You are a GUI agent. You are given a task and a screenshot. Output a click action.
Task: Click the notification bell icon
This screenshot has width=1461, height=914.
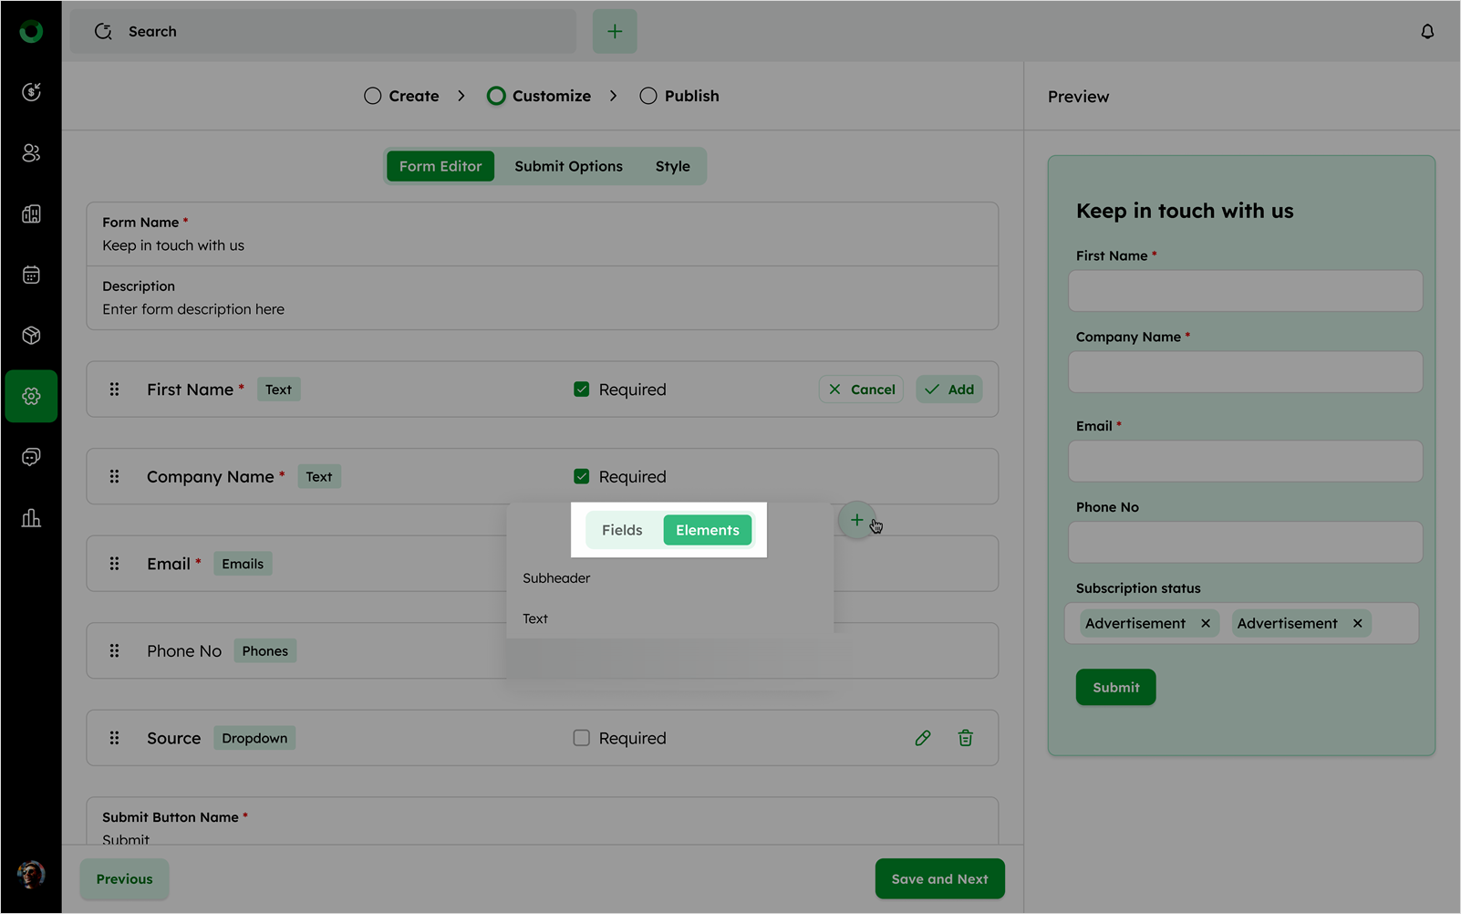tap(1427, 32)
